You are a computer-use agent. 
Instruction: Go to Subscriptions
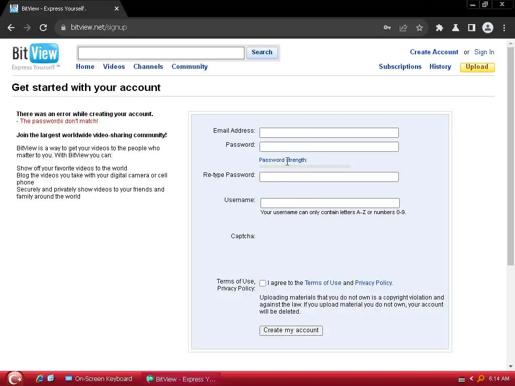pos(400,67)
